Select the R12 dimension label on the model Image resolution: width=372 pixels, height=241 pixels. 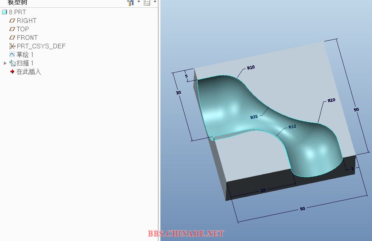292,126
